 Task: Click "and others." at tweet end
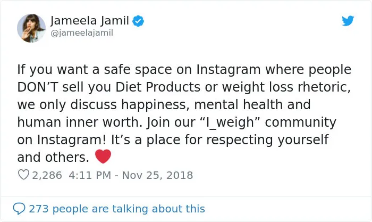[53, 158]
